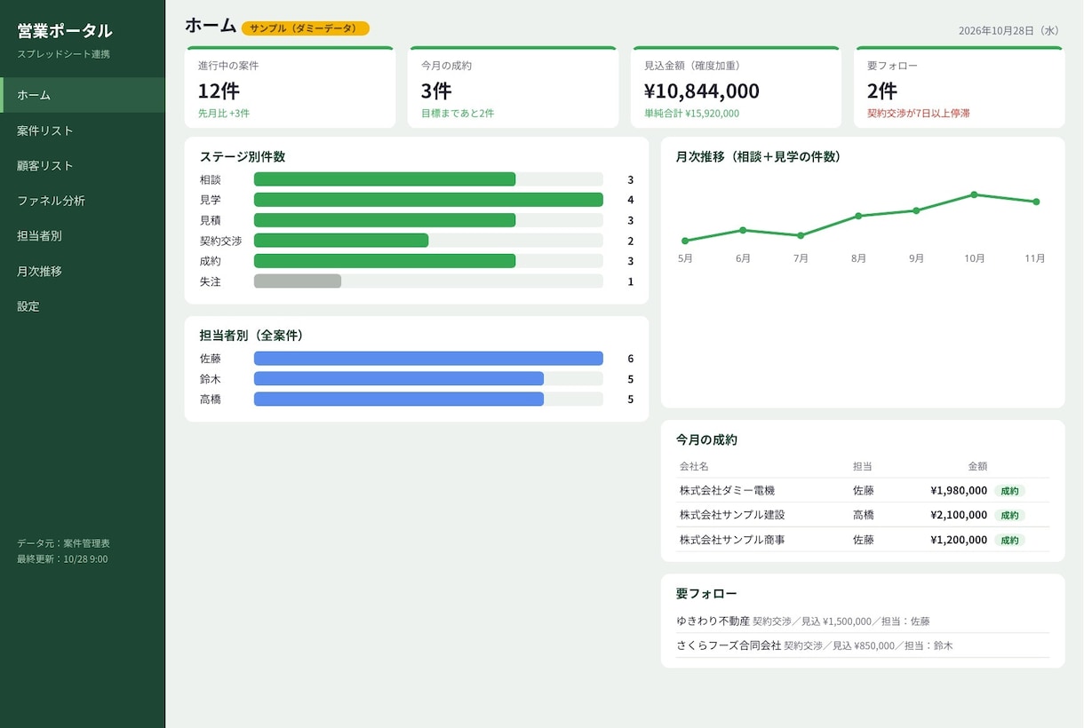Select 株式会社サンプル建設 row
The image size is (1084, 728).
tap(863, 515)
